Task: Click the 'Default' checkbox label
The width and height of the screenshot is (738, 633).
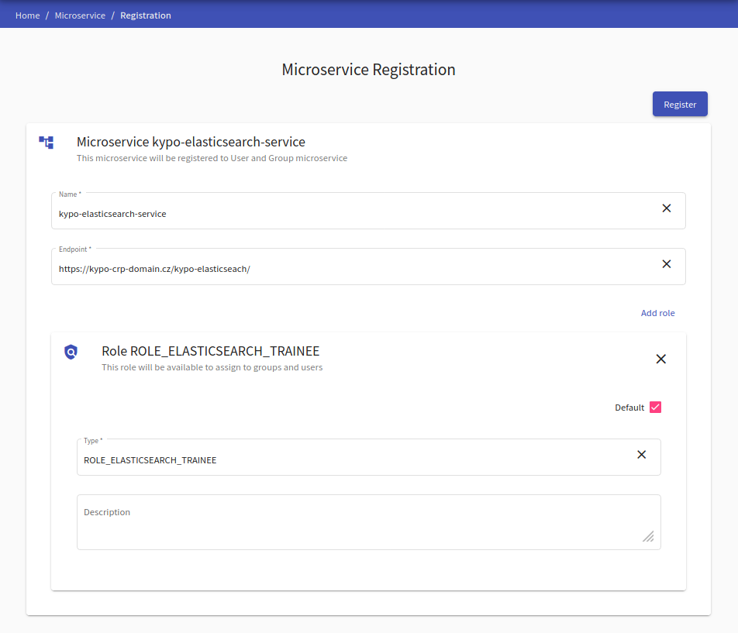Action: click(x=629, y=408)
